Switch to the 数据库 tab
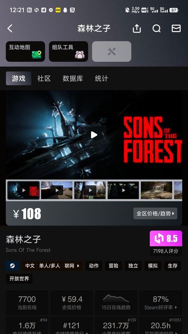The height and width of the screenshot is (334, 188). point(73,78)
